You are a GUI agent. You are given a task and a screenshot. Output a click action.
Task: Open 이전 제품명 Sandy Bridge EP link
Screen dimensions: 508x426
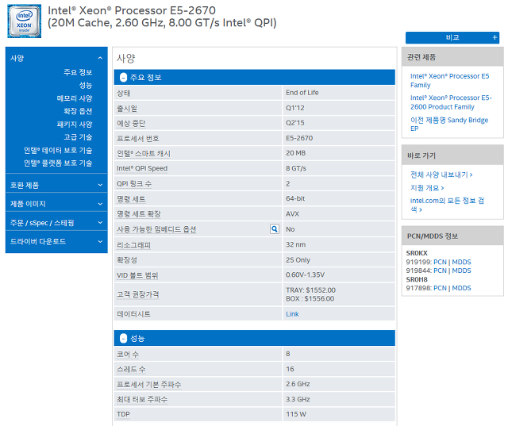[449, 124]
